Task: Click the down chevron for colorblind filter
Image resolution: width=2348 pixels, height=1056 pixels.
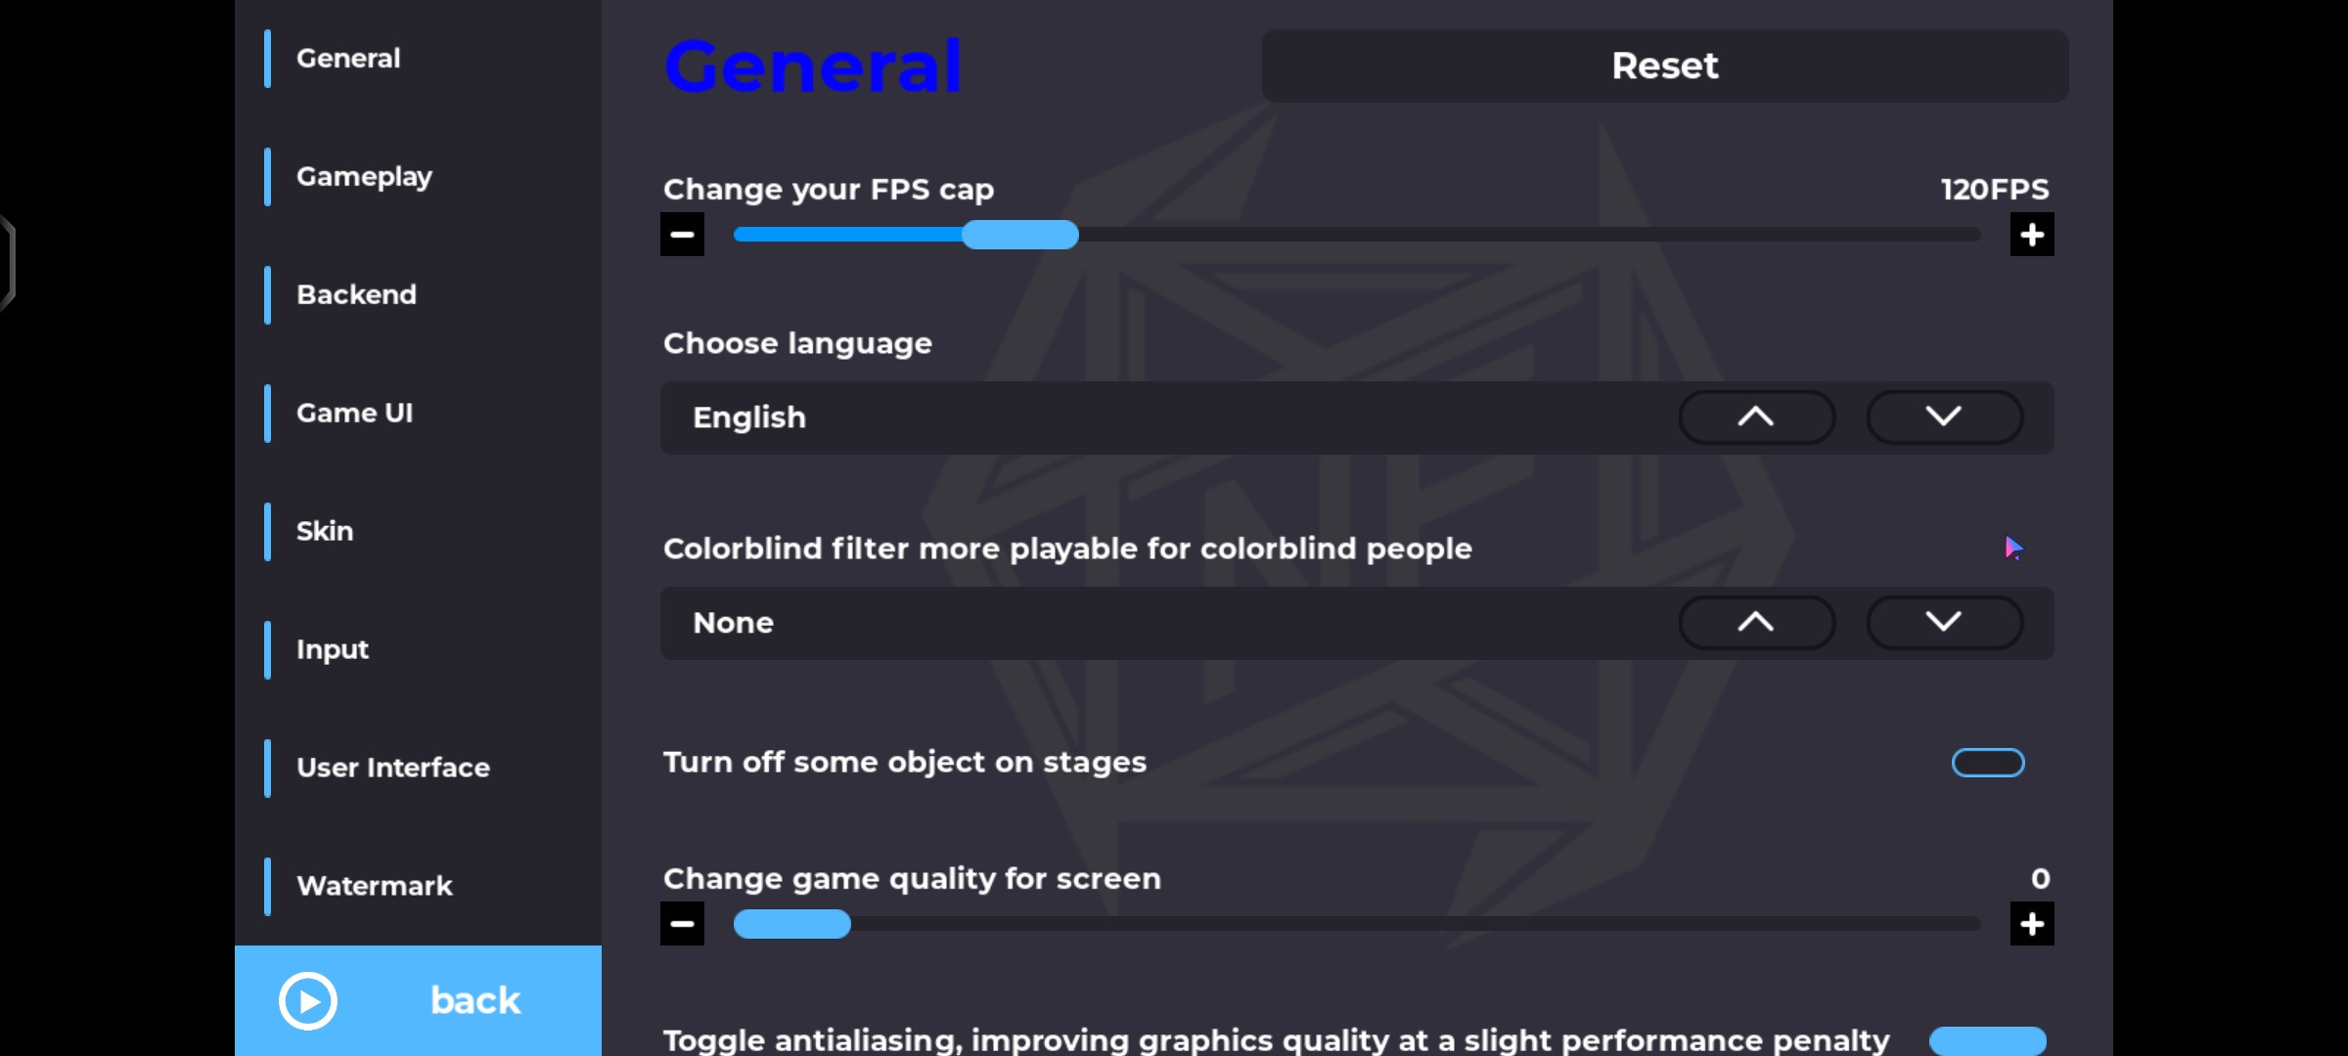Action: click(x=1945, y=622)
